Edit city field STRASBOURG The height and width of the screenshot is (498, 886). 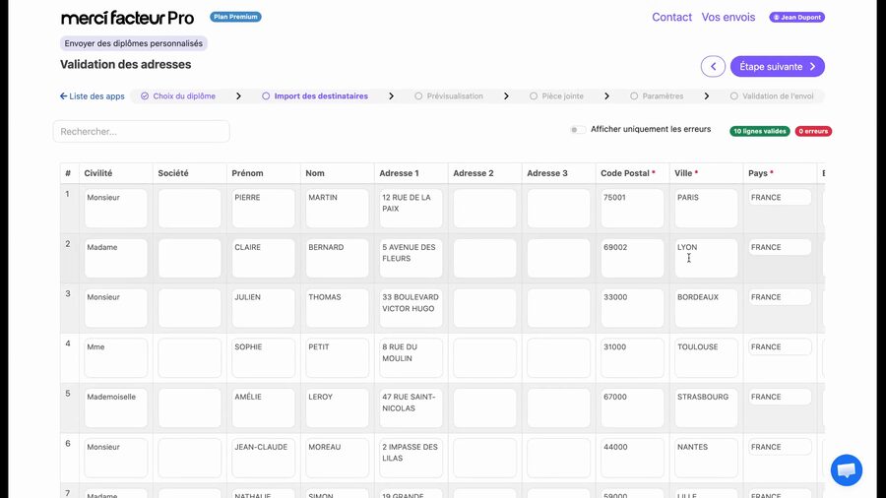706,407
